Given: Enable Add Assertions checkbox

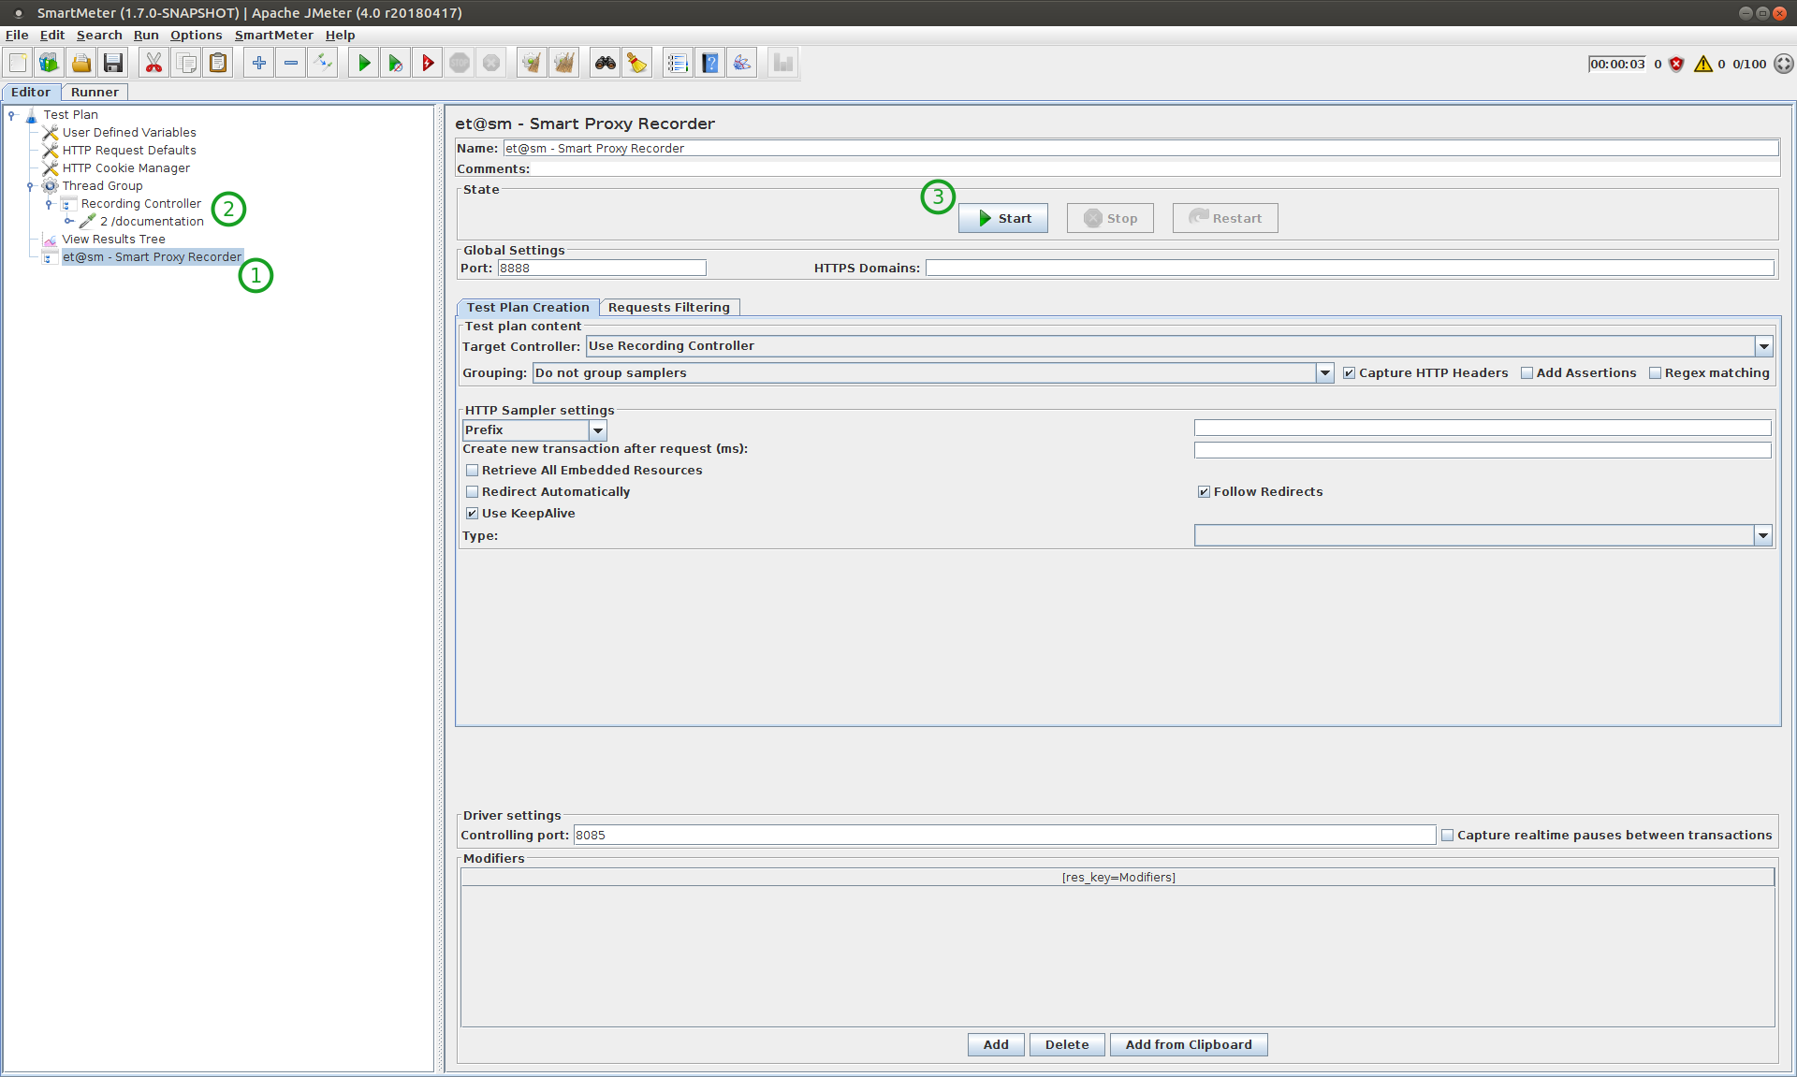Looking at the screenshot, I should pos(1527,373).
